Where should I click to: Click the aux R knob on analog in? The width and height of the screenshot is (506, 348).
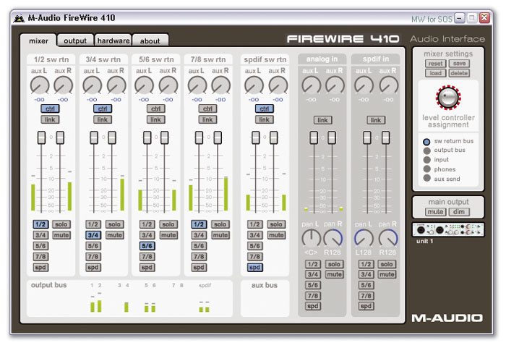pos(335,86)
